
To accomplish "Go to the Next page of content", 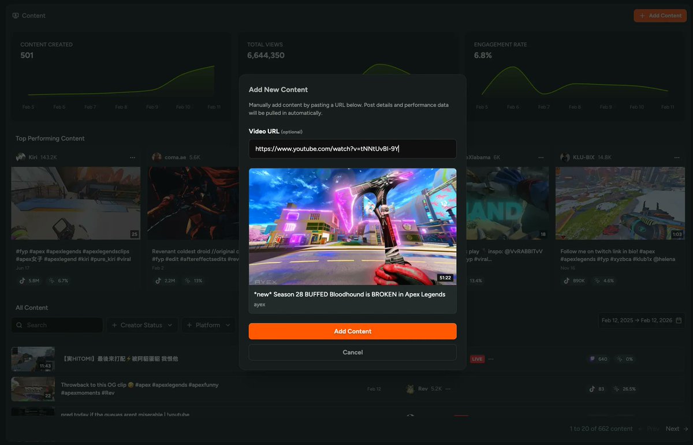I will 673,428.
